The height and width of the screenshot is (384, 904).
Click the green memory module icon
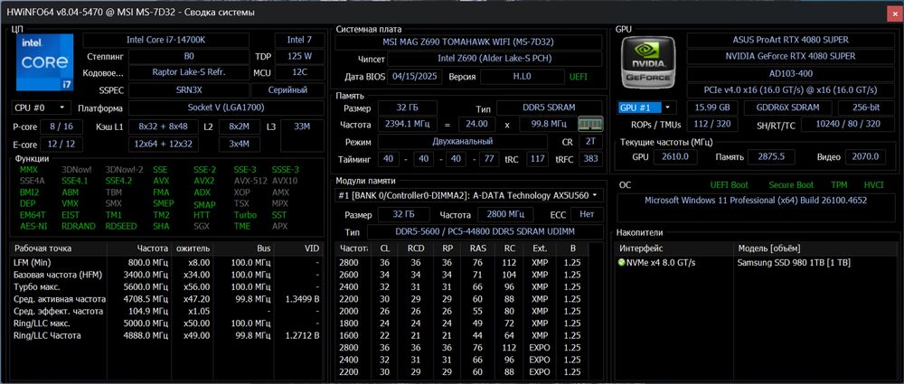590,124
